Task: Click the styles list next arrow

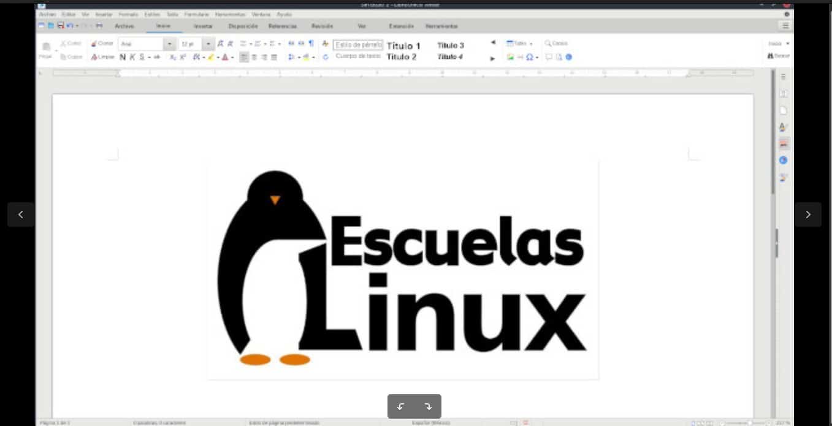Action: click(x=492, y=59)
